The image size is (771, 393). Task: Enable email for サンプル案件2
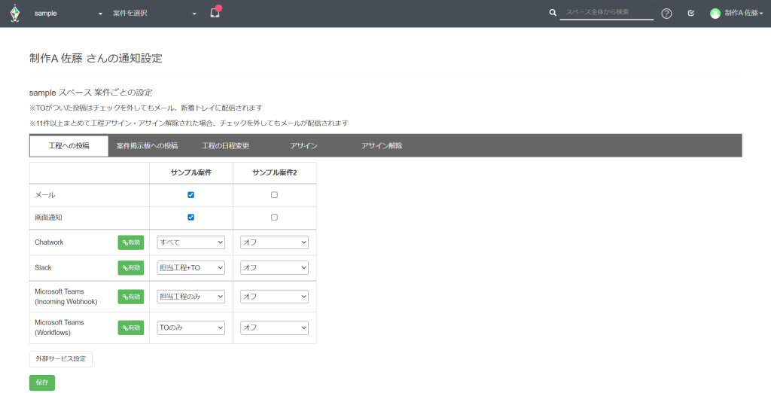(274, 194)
